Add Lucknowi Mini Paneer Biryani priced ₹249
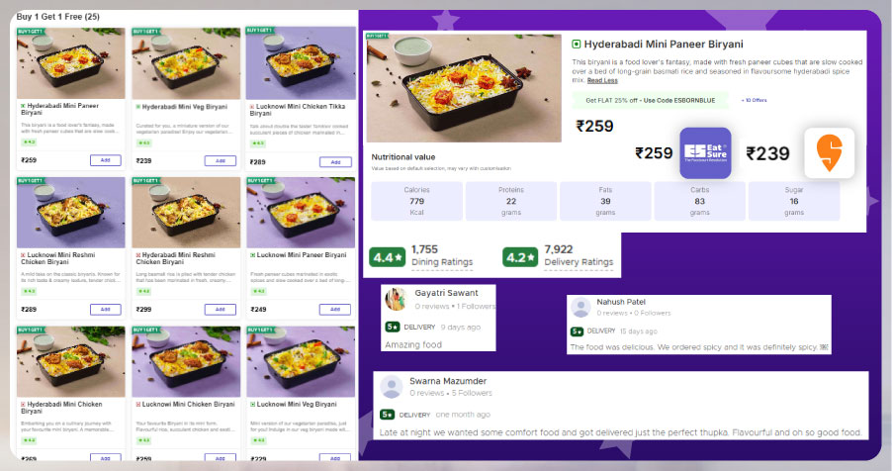This screenshot has width=892, height=471. (x=335, y=310)
